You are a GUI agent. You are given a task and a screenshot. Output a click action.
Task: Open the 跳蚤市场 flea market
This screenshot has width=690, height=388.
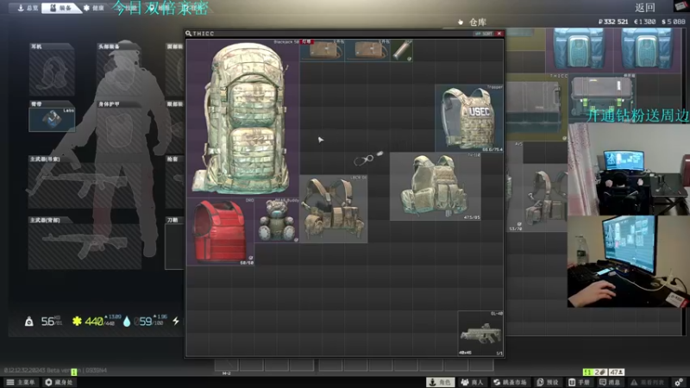click(510, 382)
